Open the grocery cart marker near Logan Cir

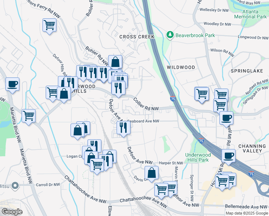coord(97,165)
